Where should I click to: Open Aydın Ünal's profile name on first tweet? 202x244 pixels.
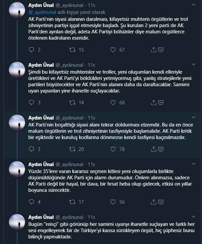[x=40, y=6]
